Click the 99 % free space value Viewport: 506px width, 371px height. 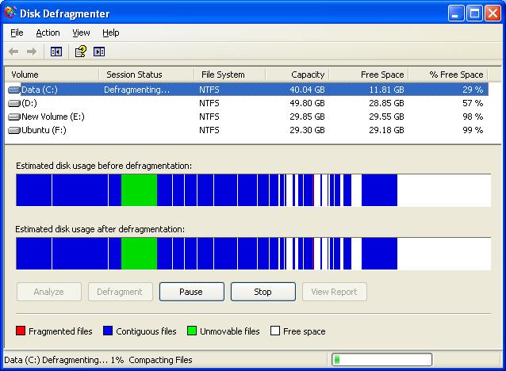[473, 130]
